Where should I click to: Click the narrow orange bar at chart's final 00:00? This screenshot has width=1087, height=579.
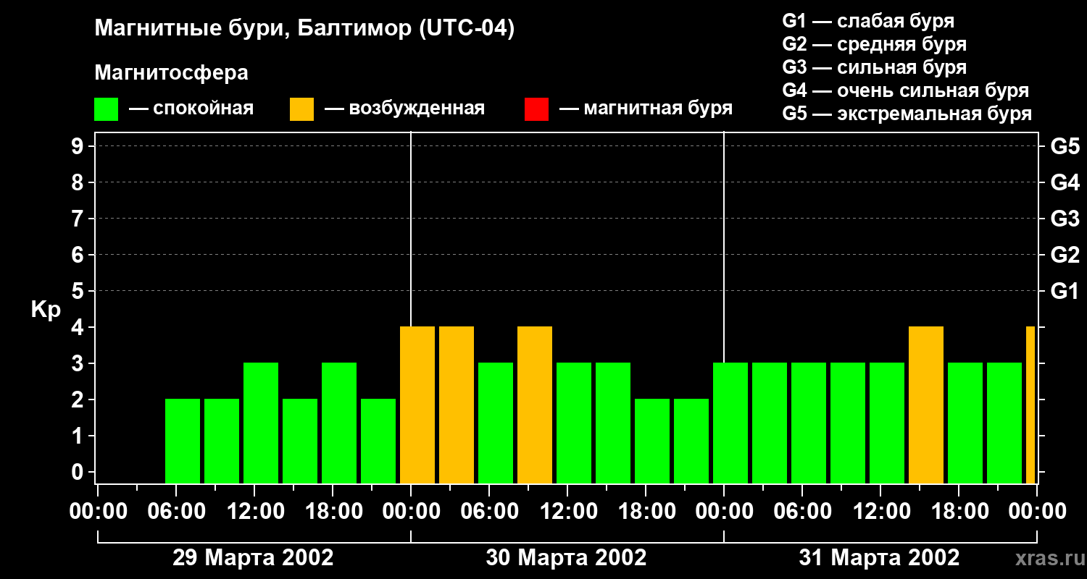coord(1030,405)
